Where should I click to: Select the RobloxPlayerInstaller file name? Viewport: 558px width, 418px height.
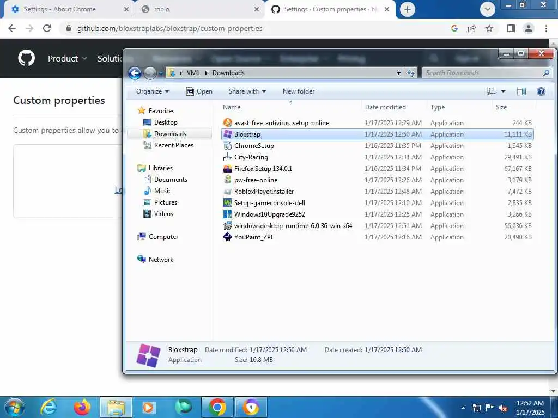click(x=264, y=192)
